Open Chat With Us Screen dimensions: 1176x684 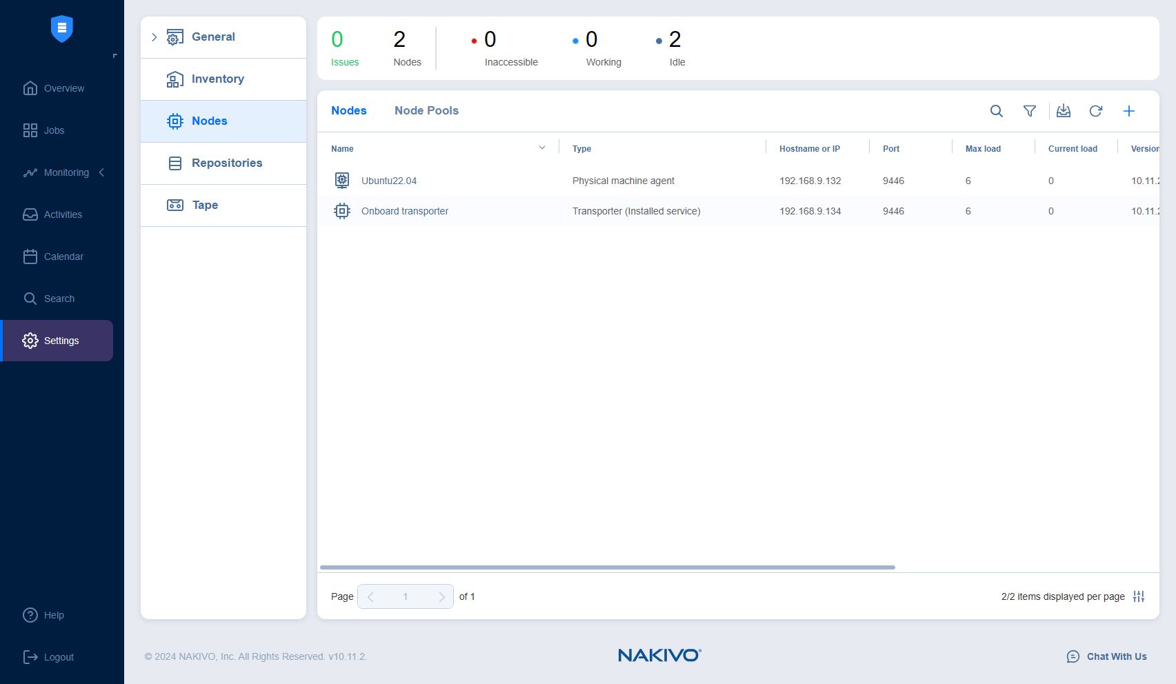pos(1107,656)
